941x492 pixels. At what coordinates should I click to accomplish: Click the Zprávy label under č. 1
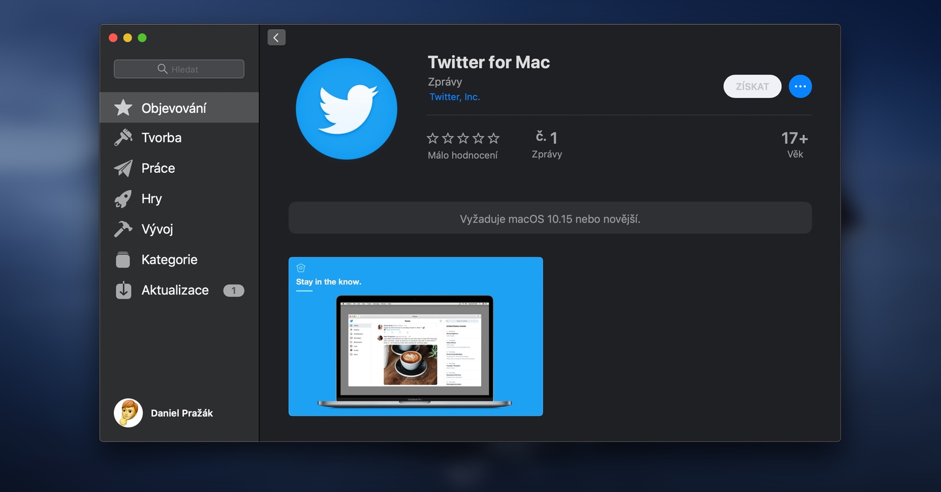click(x=547, y=154)
